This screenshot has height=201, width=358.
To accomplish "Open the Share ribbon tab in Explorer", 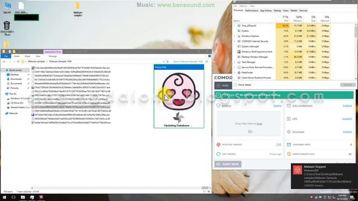I will tap(27, 56).
